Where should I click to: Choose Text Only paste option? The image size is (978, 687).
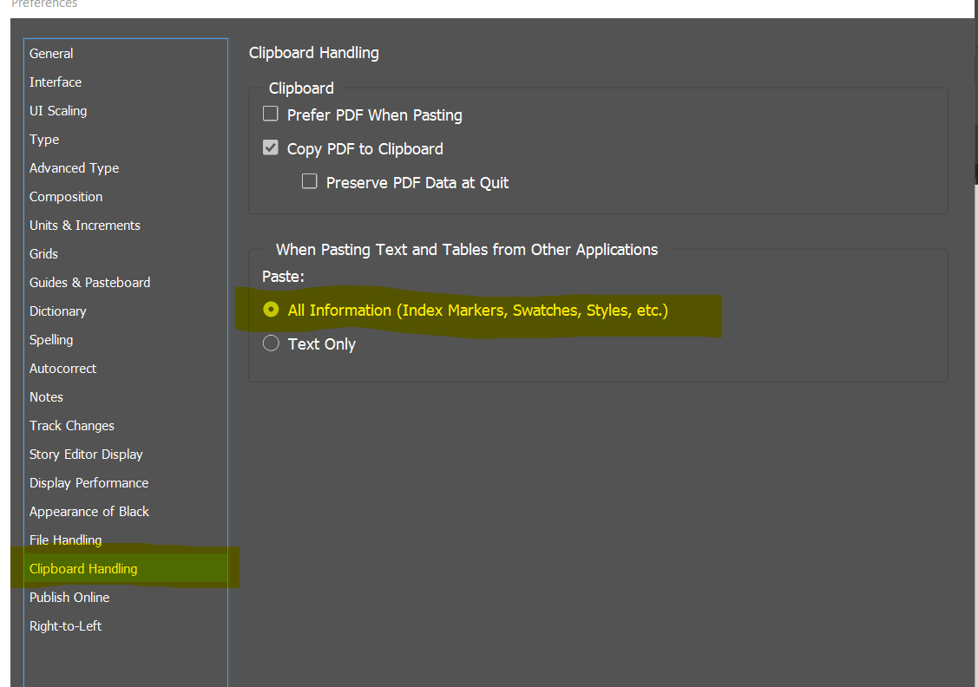coord(271,343)
